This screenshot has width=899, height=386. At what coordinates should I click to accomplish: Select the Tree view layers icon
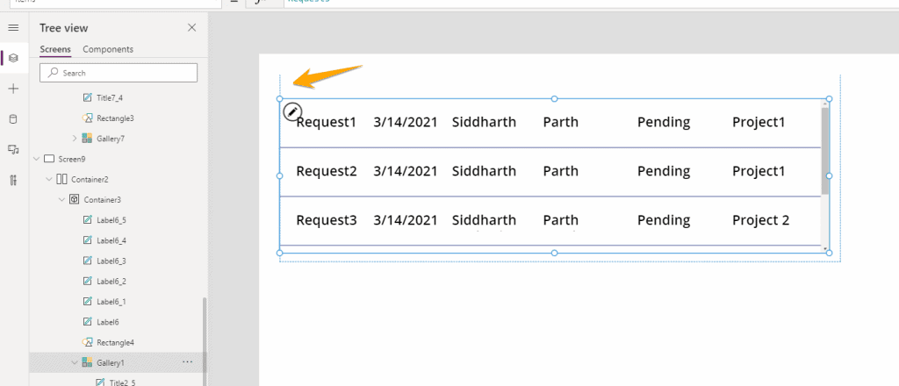[x=13, y=58]
